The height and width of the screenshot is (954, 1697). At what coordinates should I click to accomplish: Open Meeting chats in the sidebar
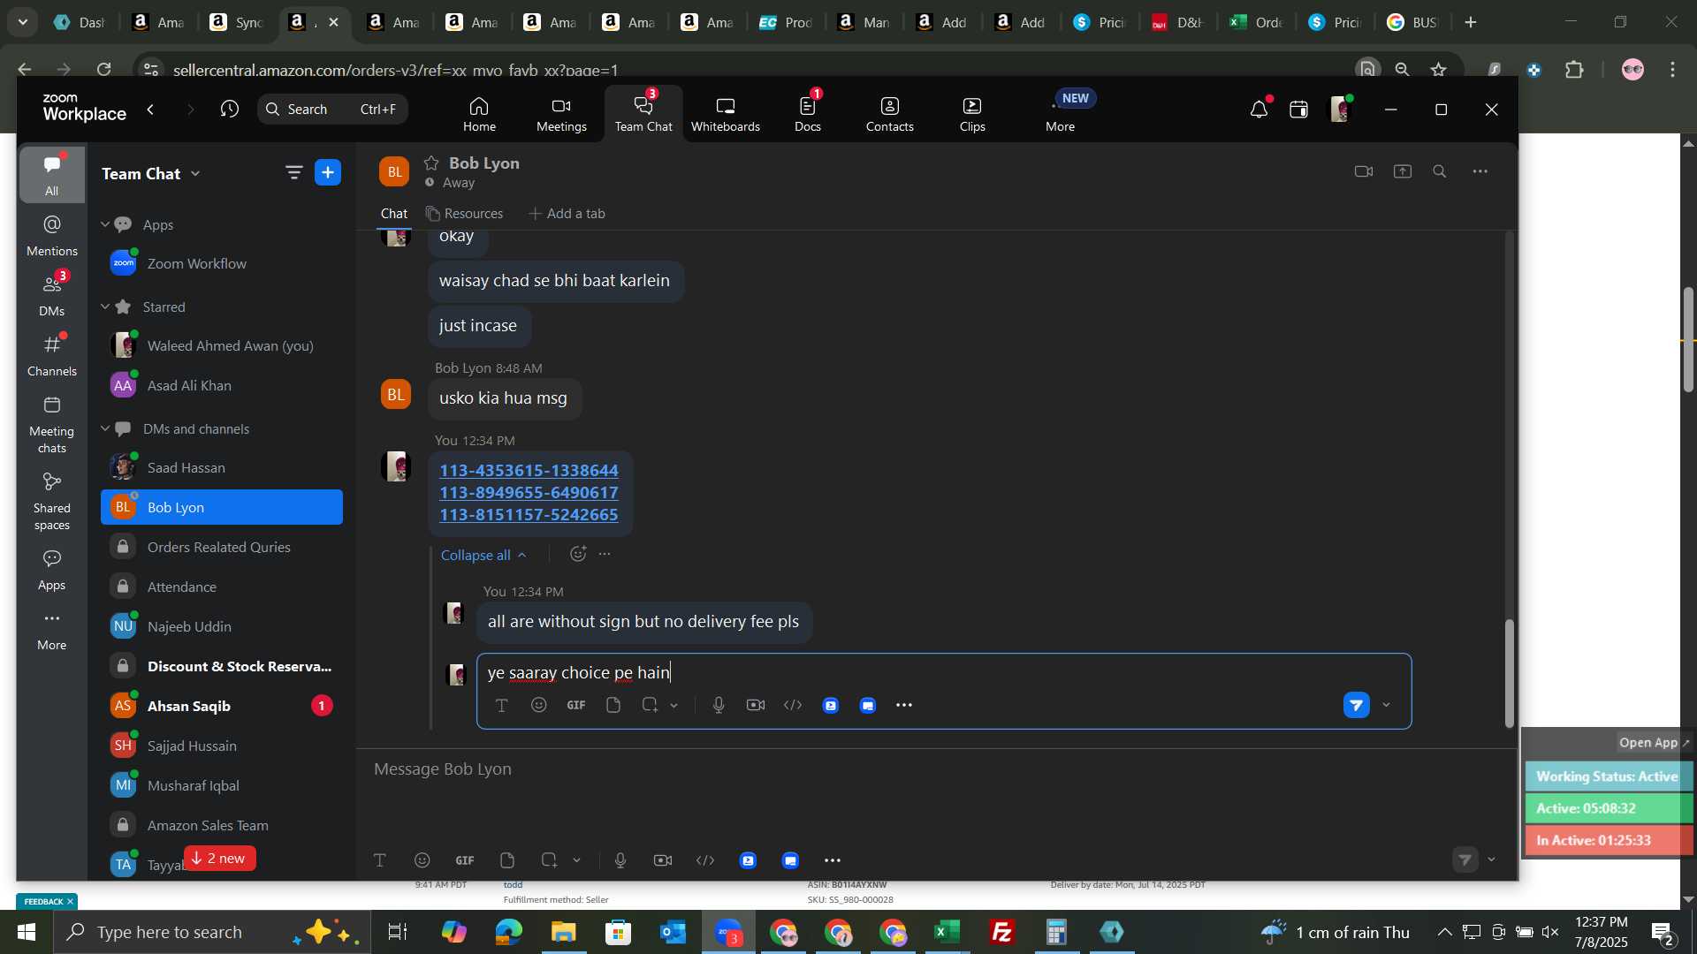pyautogui.click(x=52, y=425)
